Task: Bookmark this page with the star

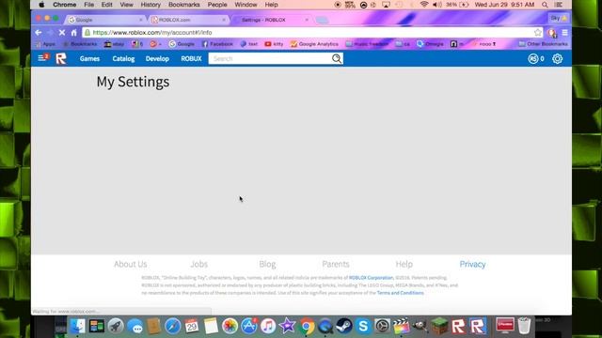Action: (537, 33)
